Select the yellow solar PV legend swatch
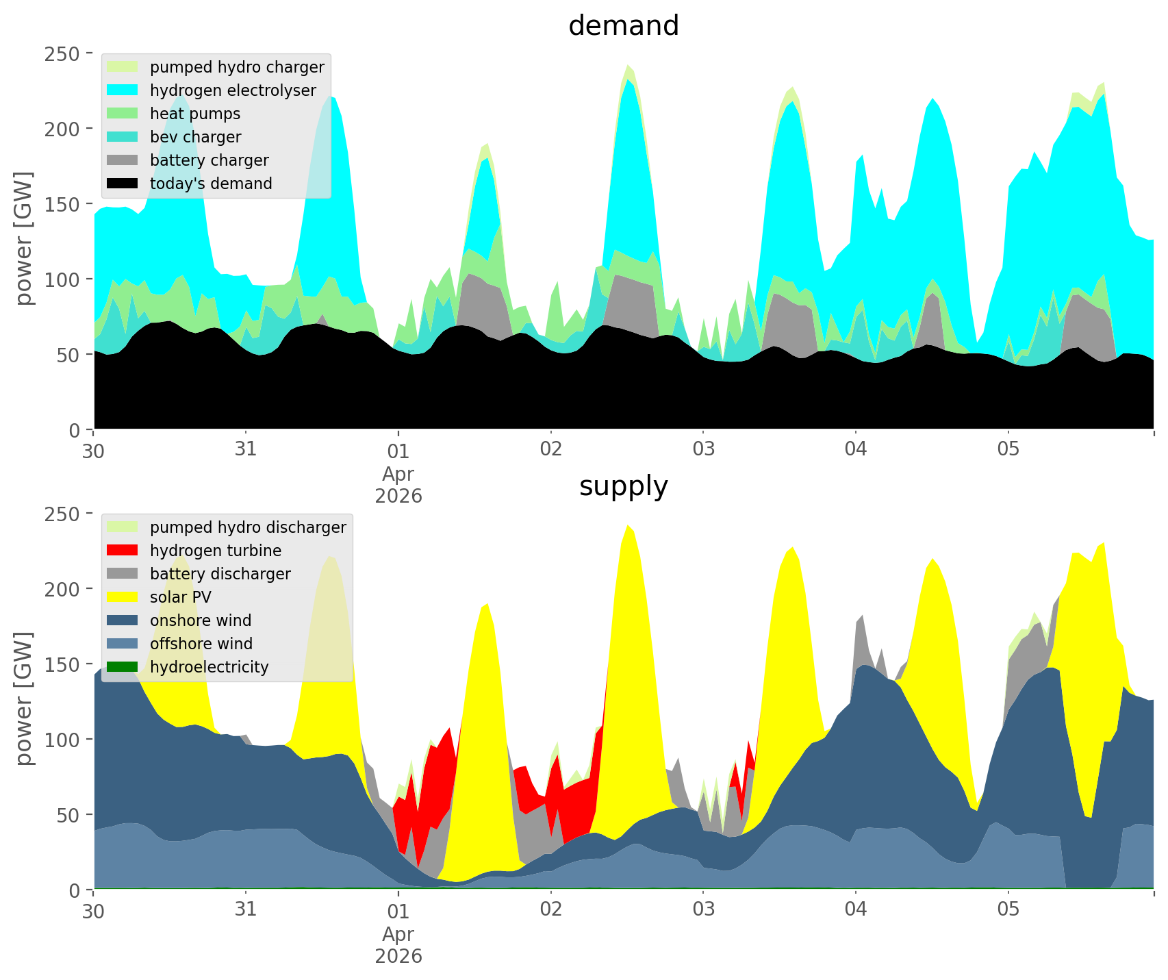The height and width of the screenshot is (980, 1168). (x=123, y=597)
